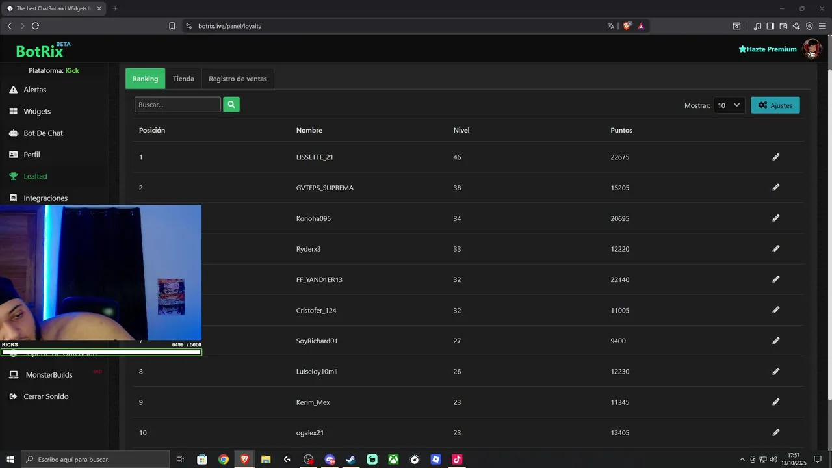Open Brave VPN shield icon

coord(809,26)
